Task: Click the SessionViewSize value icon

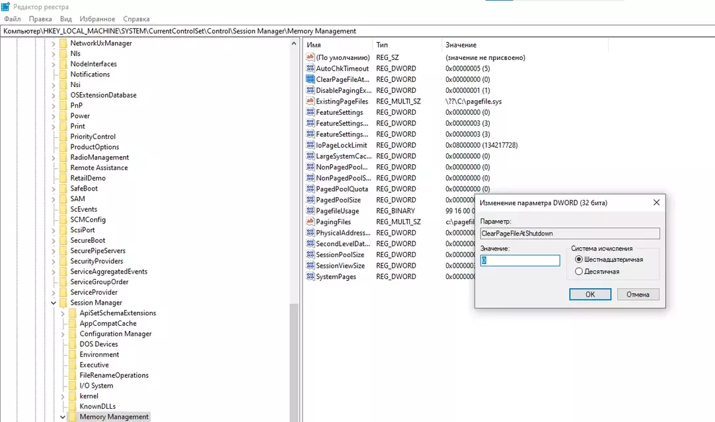Action: [x=310, y=266]
